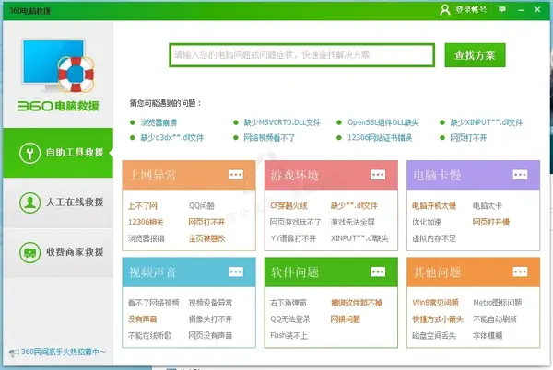Click 摄像头打不开 entry
Viewport: 553px width, 370px height.
click(x=210, y=319)
